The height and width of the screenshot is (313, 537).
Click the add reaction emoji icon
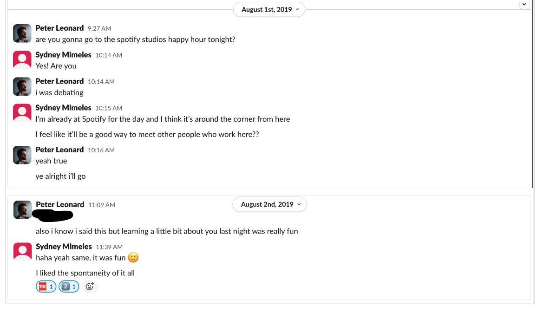(90, 286)
